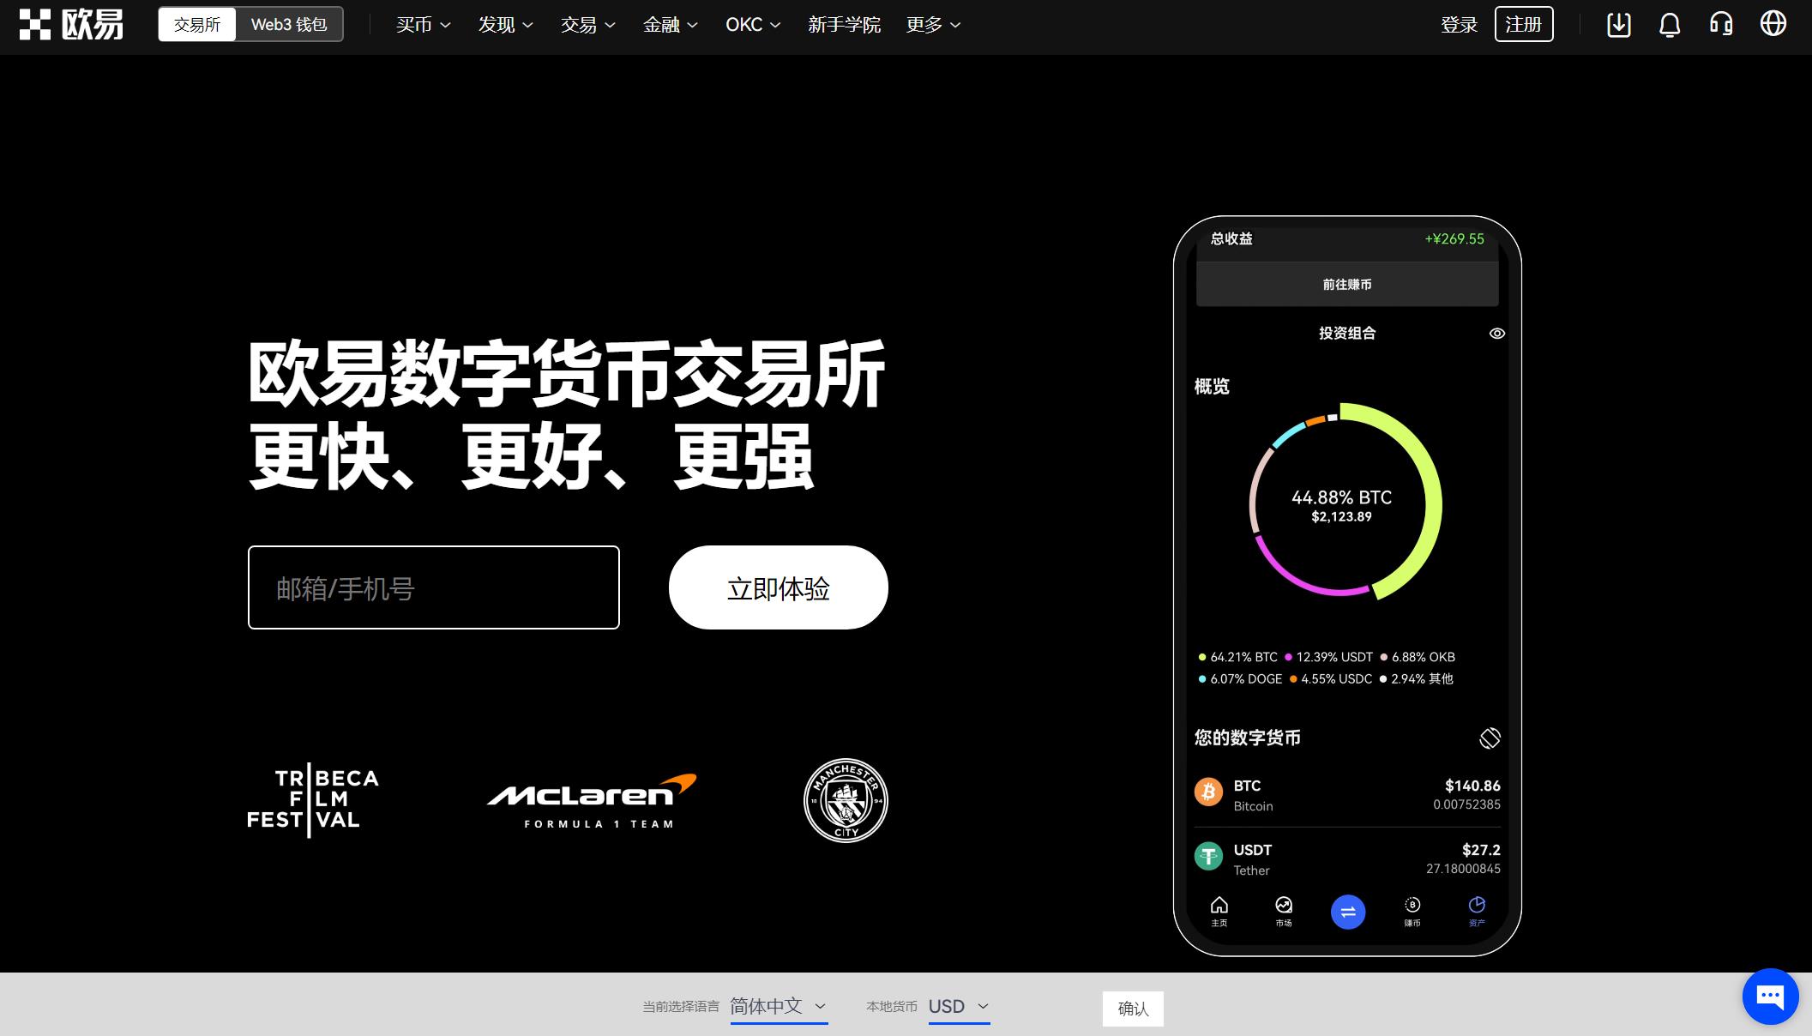This screenshot has height=1036, width=1812.
Task: Click the 注册 register button
Action: [1525, 25]
